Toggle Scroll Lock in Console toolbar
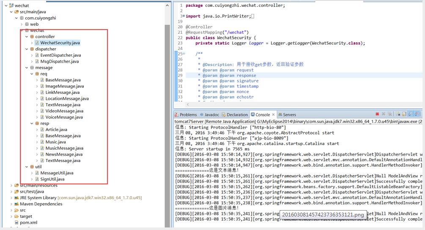Screen dimensions: 425x230 point(404,114)
